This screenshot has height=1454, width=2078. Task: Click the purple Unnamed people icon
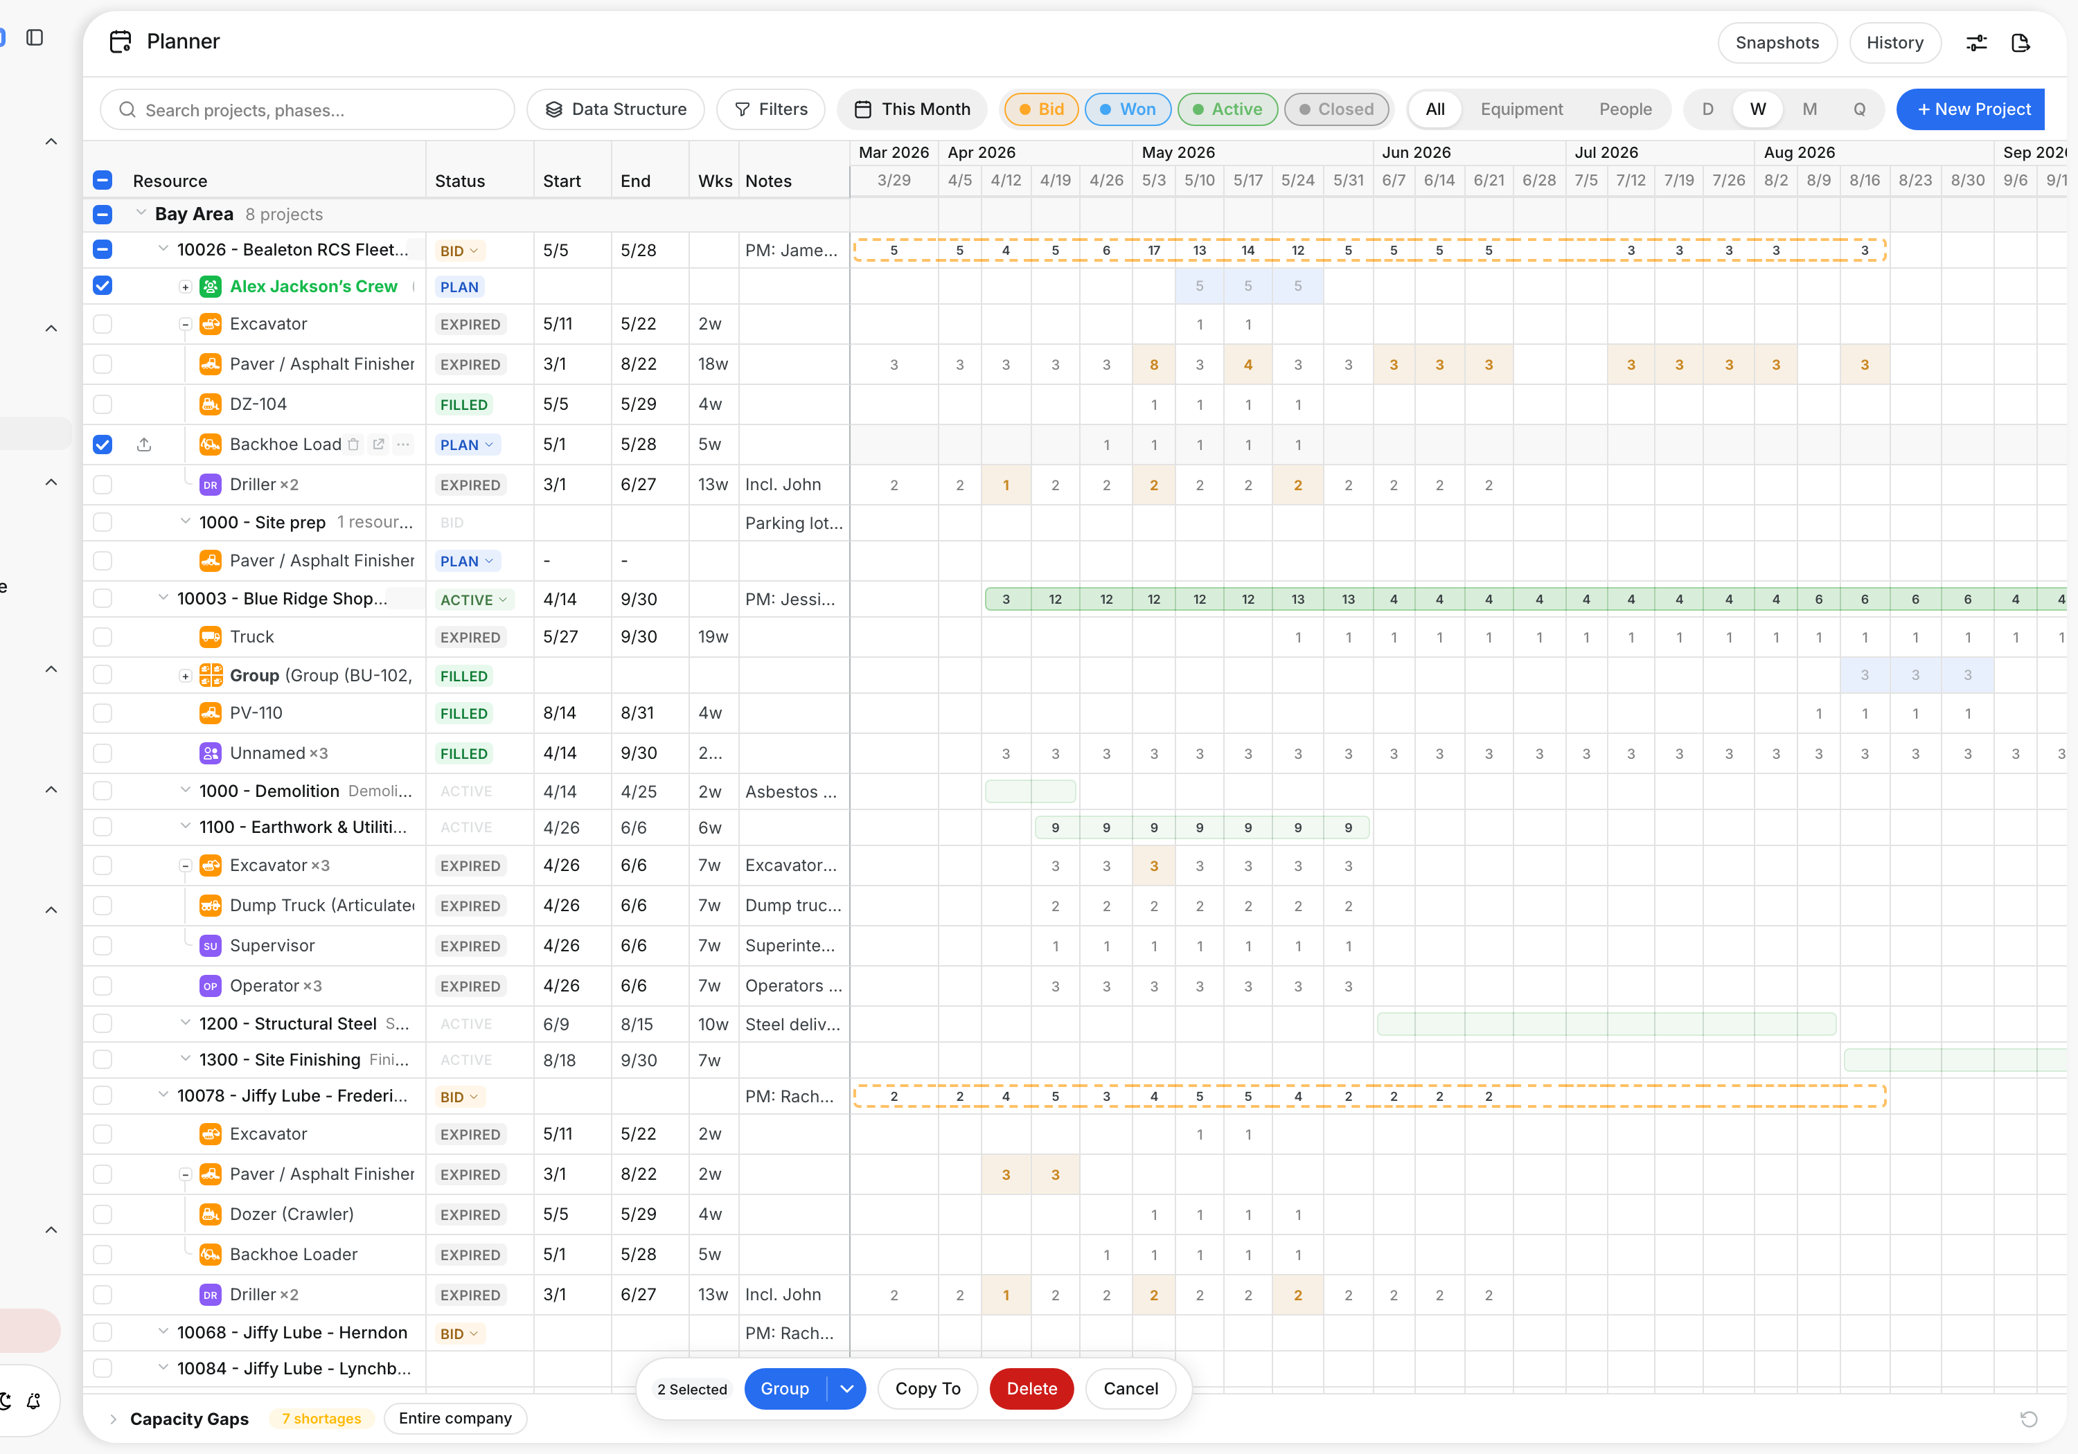point(210,753)
